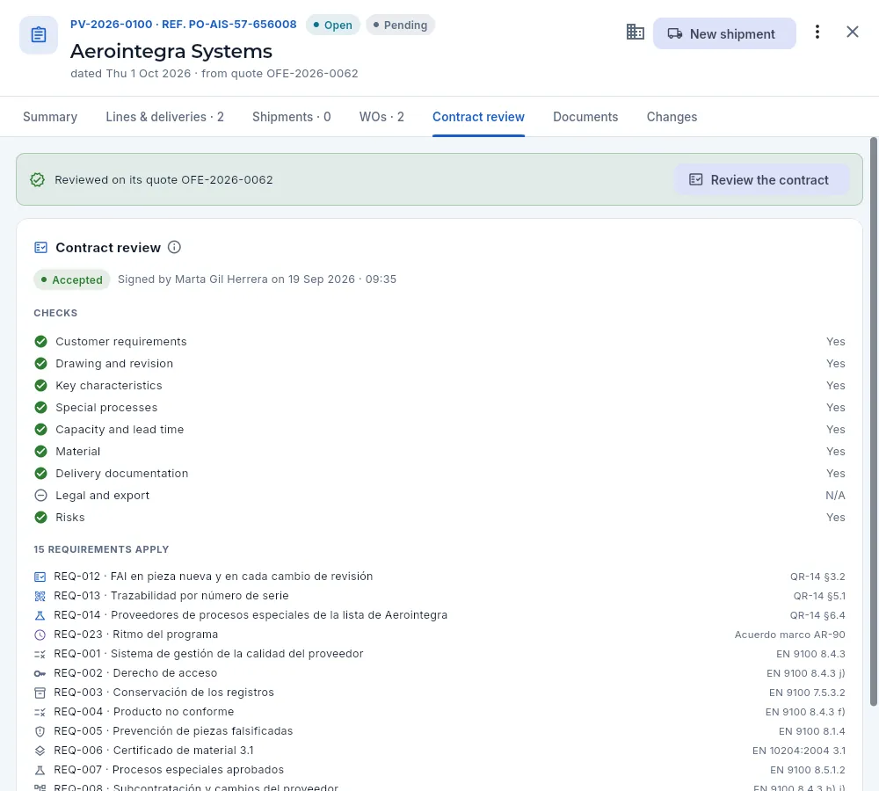Click the REQ-001 rule icon

point(40,654)
